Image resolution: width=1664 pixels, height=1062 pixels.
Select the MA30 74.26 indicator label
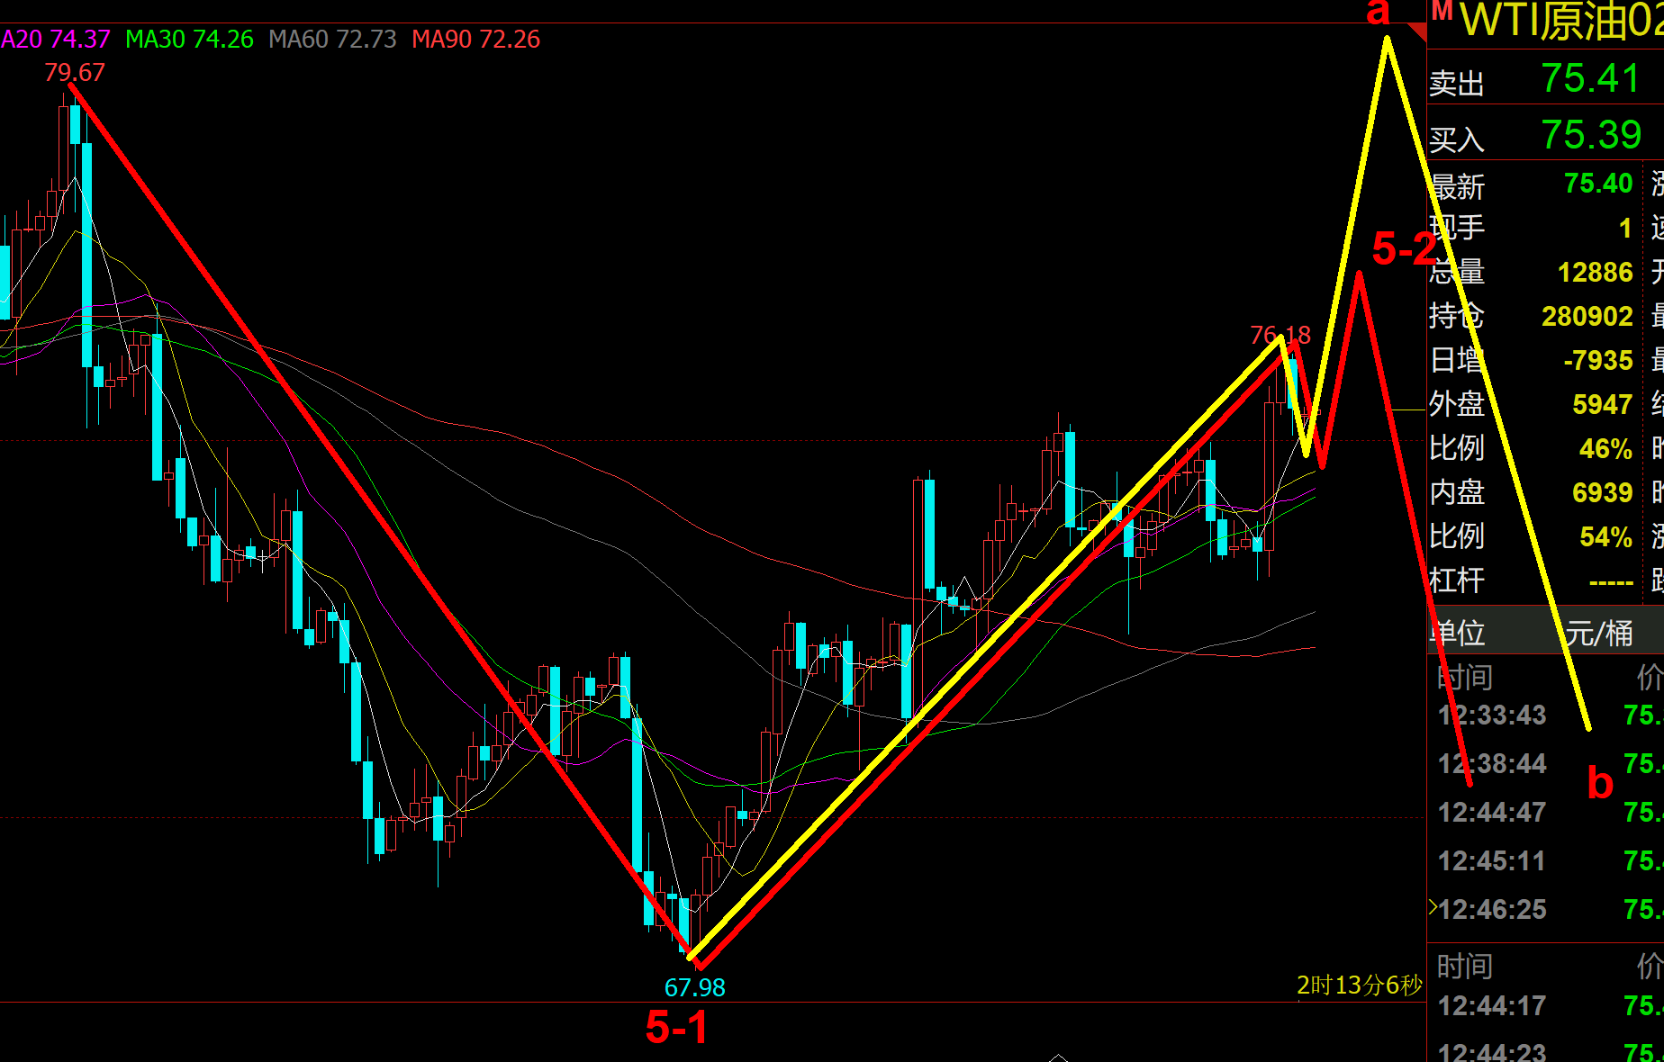pyautogui.click(x=189, y=40)
